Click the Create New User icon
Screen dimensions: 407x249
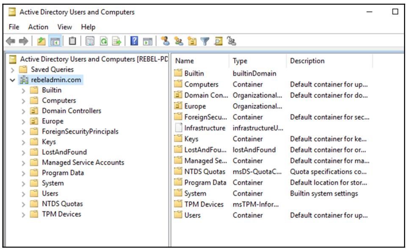[165, 41]
